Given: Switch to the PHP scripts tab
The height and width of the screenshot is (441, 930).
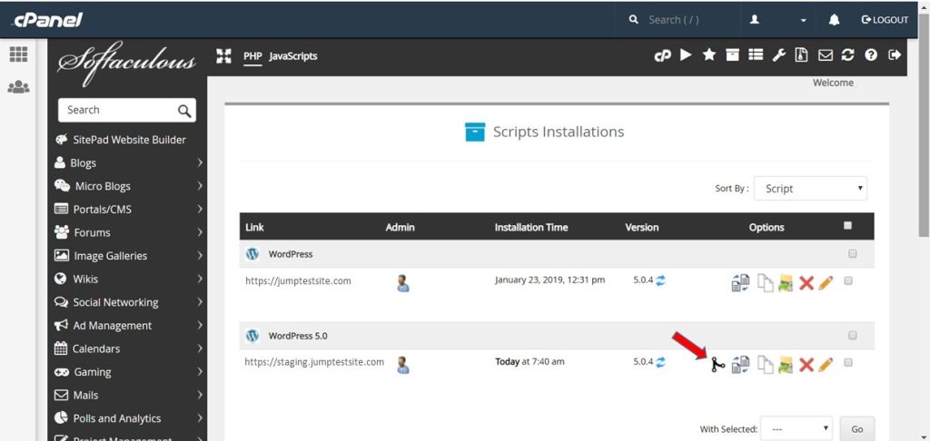Looking at the screenshot, I should (252, 56).
